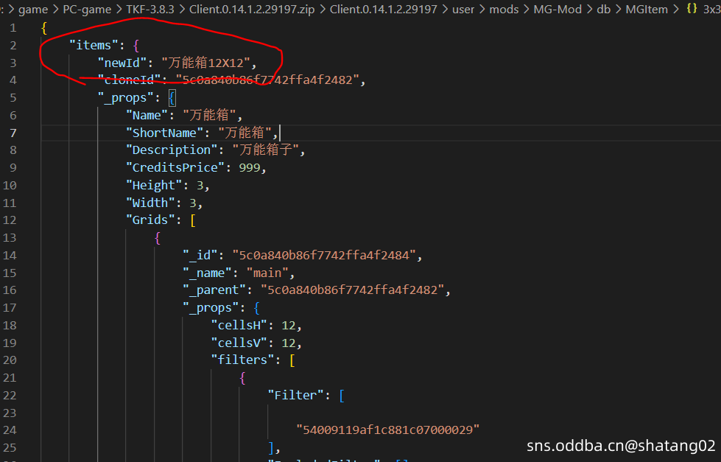Click line number 7 in the gutter
Viewport: 721px width, 462px height.
click(13, 133)
